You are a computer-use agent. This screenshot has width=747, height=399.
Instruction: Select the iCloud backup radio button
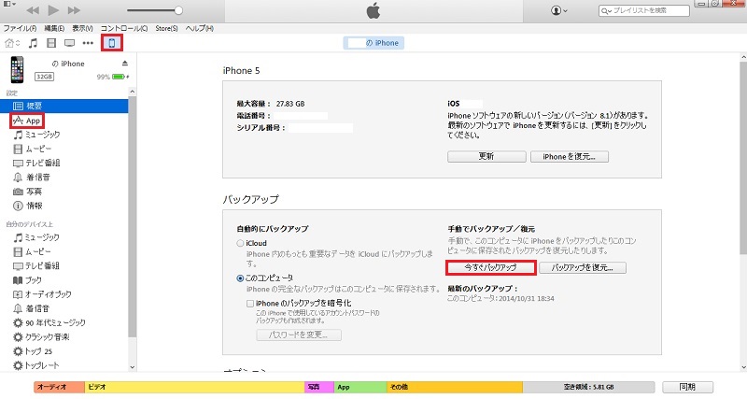(x=241, y=243)
